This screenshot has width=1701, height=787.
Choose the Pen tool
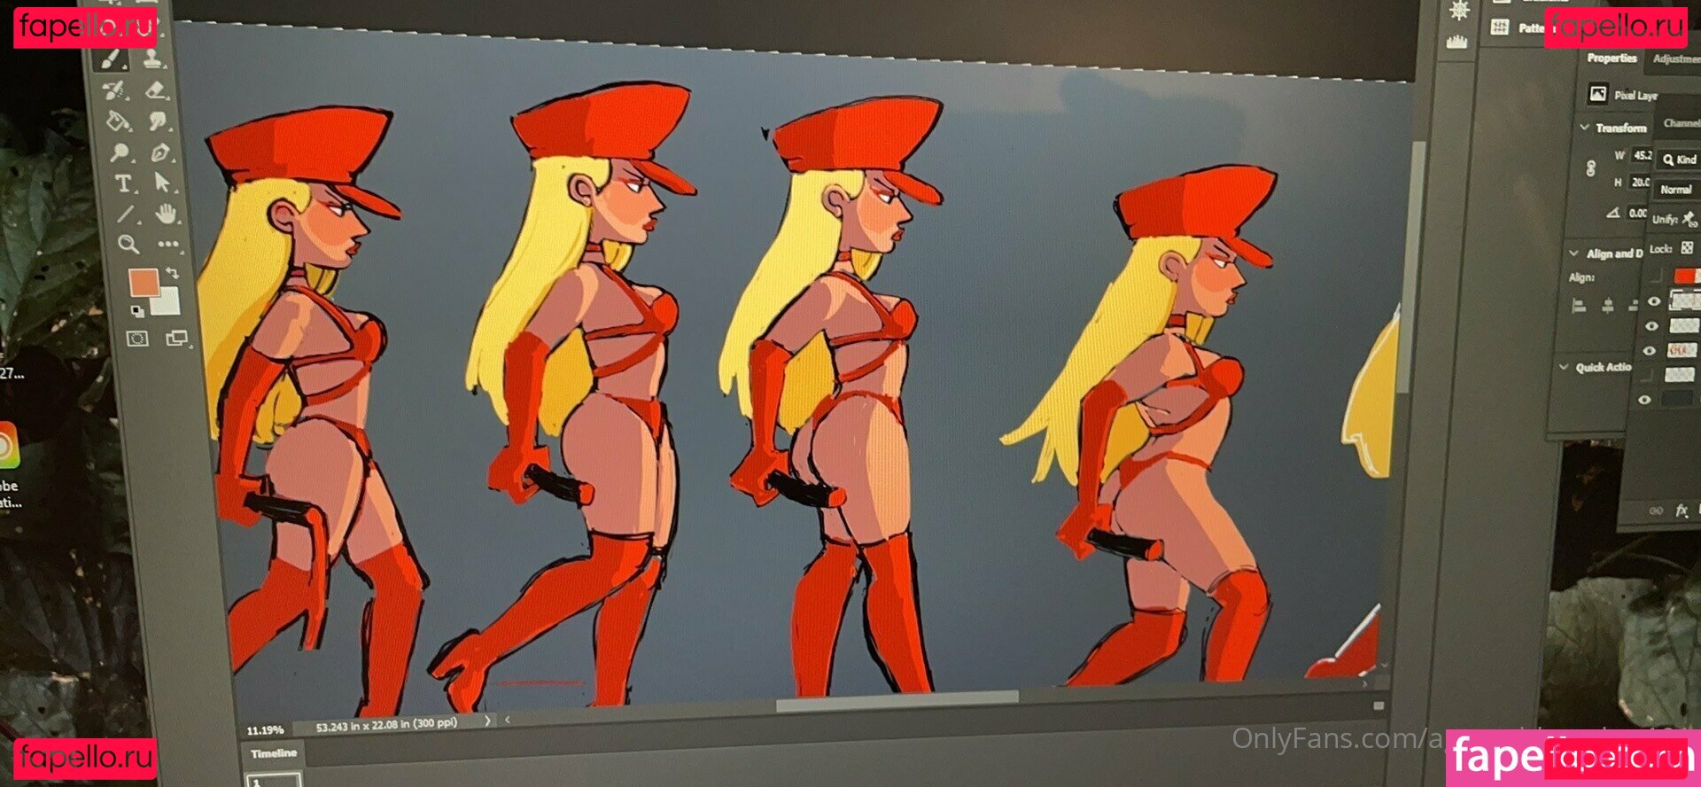click(159, 152)
